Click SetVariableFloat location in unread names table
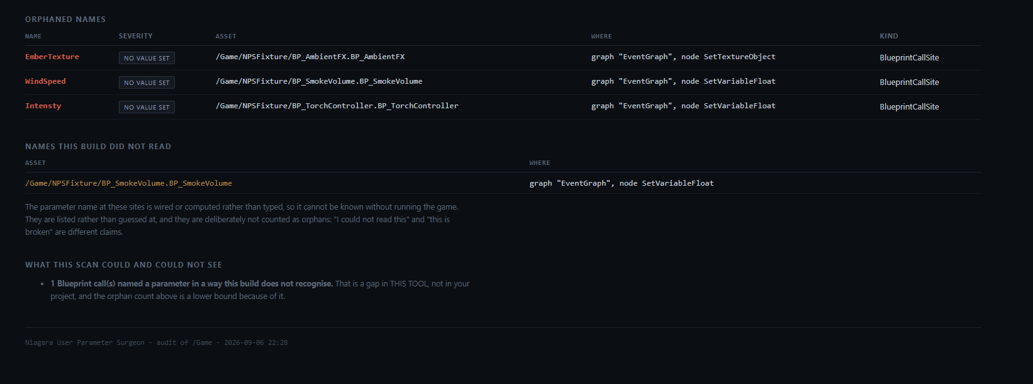Screen dimensions: 1033x384 coord(622,183)
